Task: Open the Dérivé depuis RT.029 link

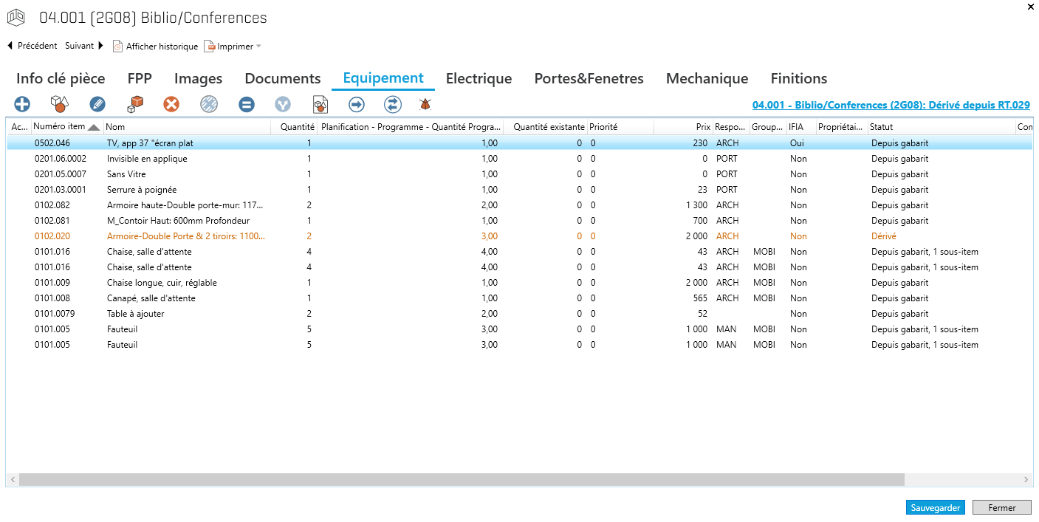Action: [891, 106]
